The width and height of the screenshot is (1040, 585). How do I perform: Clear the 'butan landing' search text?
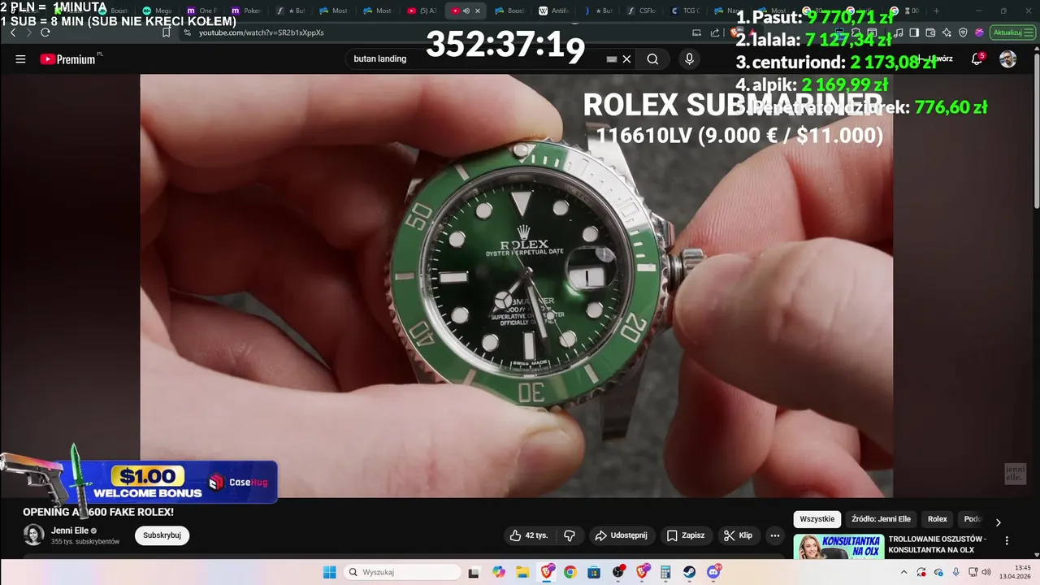[x=626, y=58]
